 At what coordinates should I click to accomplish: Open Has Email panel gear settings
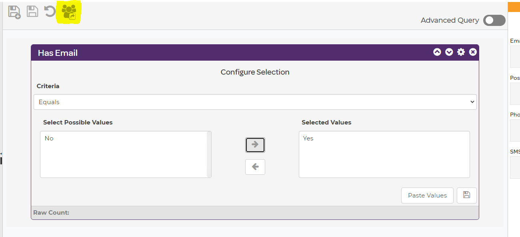(461, 52)
